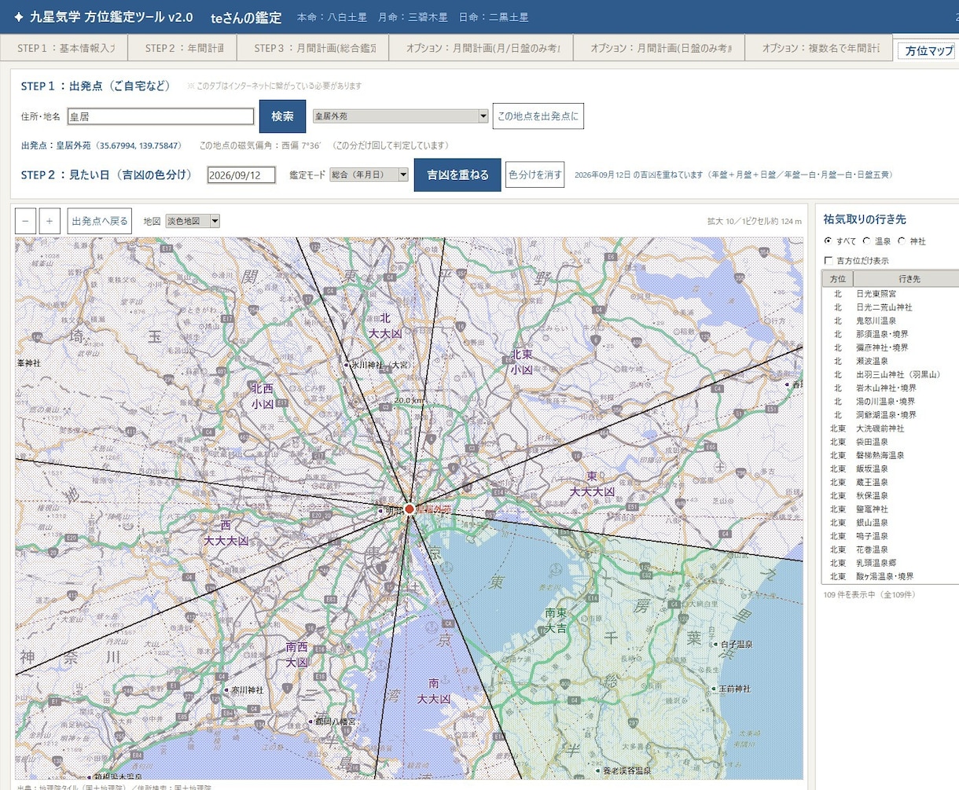The image size is (959, 790).
Task: Click the 吉凶を重ねる button
Action: [x=457, y=175]
